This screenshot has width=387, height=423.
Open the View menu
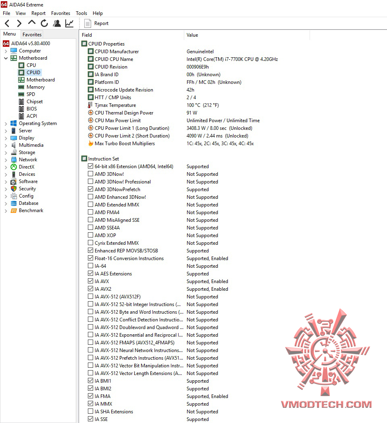coord(21,13)
